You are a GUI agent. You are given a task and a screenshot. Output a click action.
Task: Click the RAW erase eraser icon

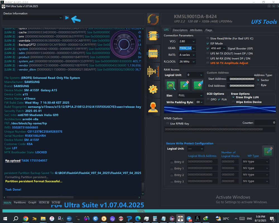198,85
